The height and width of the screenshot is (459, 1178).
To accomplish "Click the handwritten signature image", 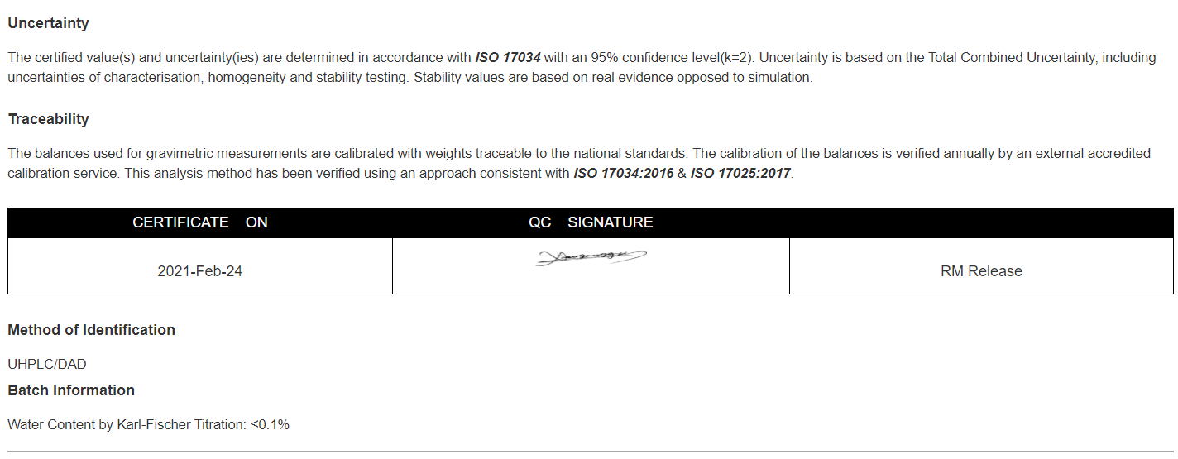I will 591,258.
